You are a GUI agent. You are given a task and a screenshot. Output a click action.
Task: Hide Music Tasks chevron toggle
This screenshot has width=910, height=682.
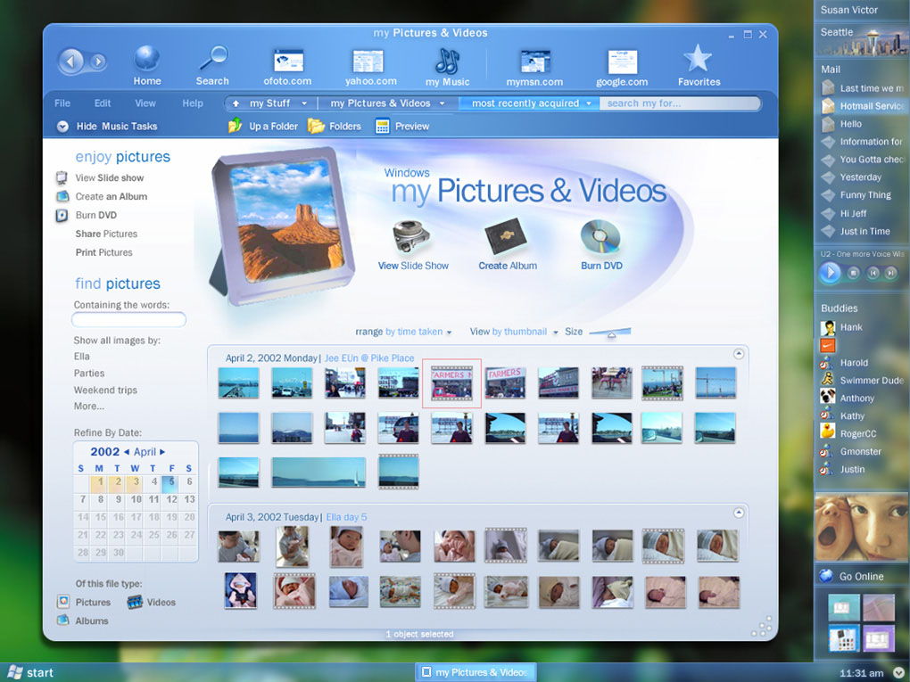click(62, 127)
